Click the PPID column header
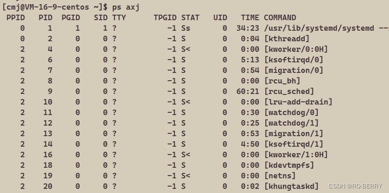Image resolution: width=389 pixels, height=193 pixels. pyautogui.click(x=16, y=17)
